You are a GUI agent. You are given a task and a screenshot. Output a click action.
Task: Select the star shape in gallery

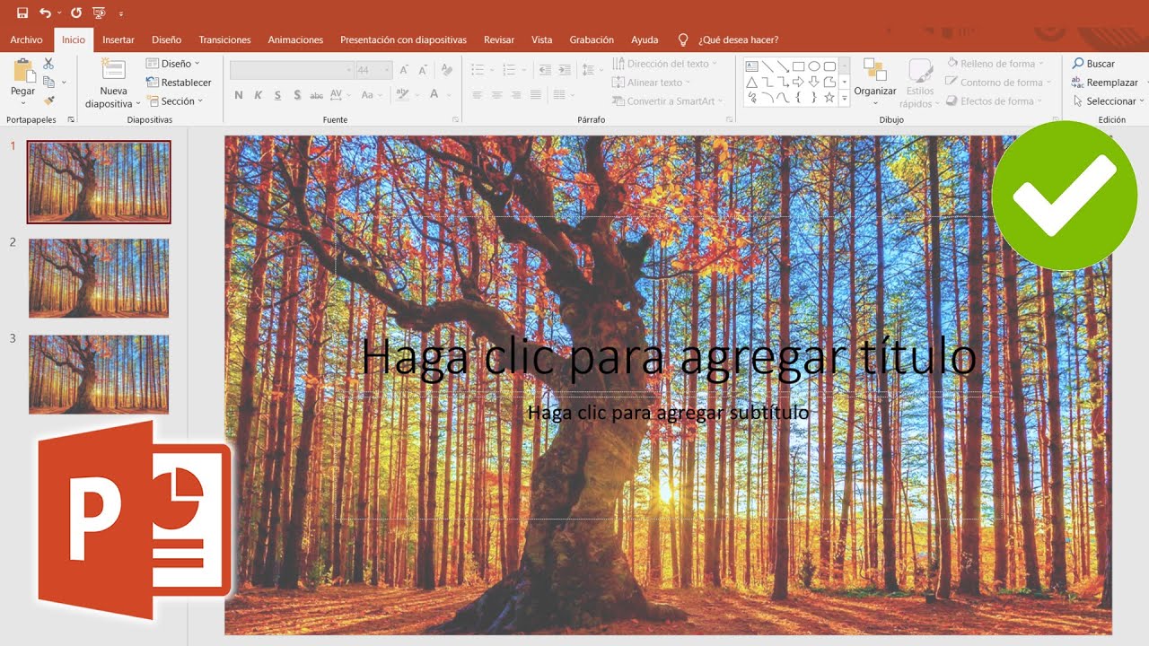tap(829, 97)
